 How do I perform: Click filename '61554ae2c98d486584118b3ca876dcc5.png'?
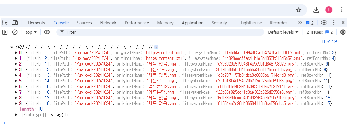[256, 104]
